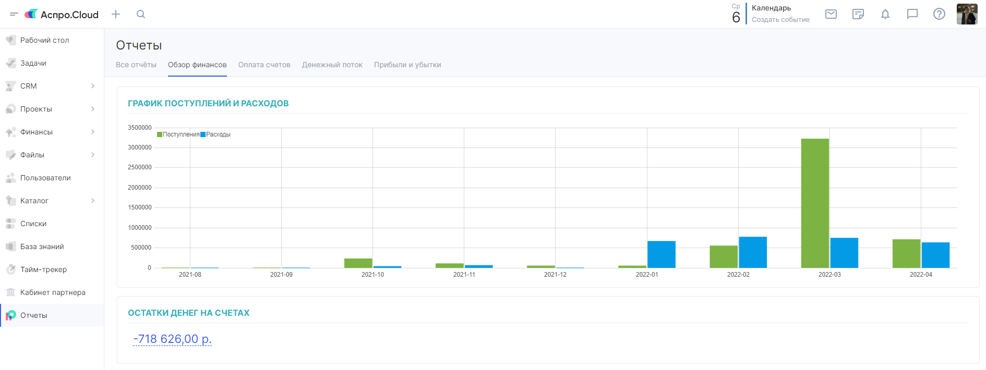Screen dimensions: 986x370
Task: Open the search magnifier icon
Action: point(141,14)
